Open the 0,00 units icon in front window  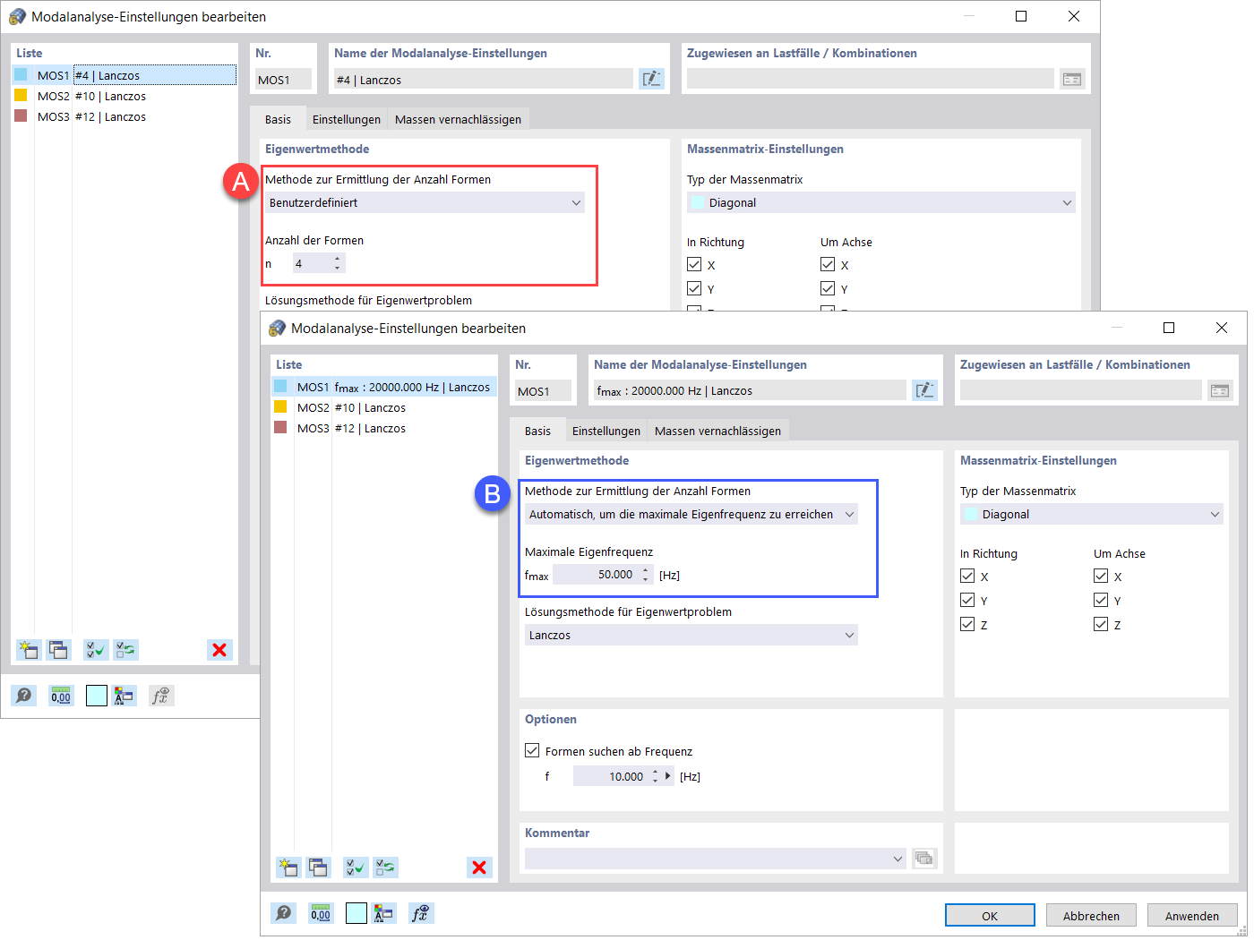click(x=321, y=913)
